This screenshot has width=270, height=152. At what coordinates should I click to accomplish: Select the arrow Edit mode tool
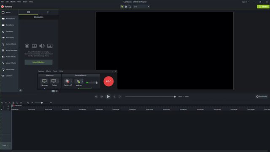pos(122,7)
